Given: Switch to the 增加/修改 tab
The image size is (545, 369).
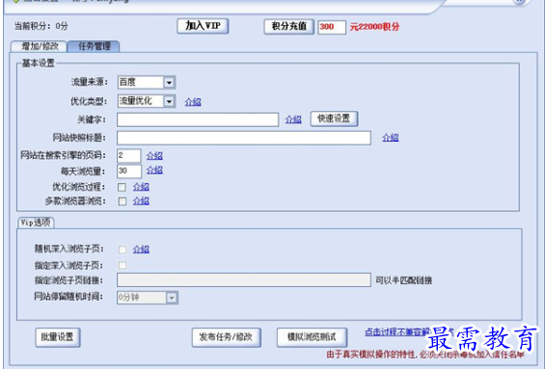Looking at the screenshot, I should pyautogui.click(x=40, y=46).
